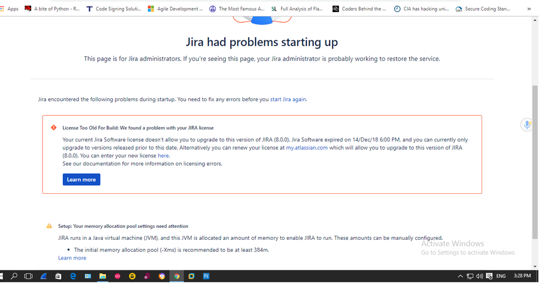Image resolution: width=546 pixels, height=307 pixels.
Task: Open 'A bite of Python' bookmark
Action: tap(52, 9)
